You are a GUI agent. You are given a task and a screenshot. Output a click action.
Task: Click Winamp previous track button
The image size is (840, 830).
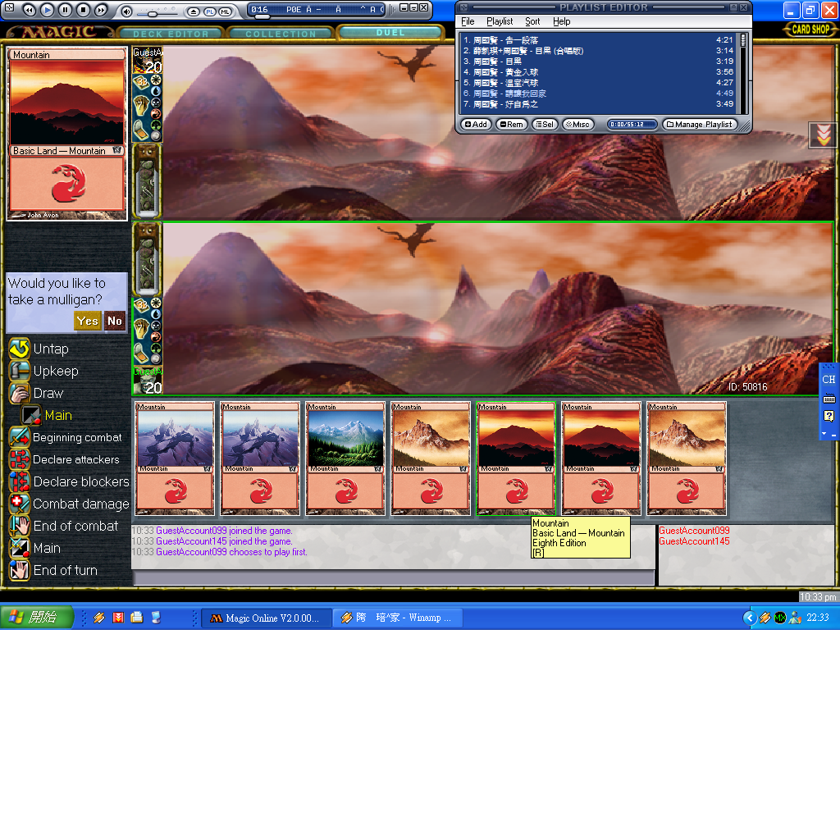(30, 10)
